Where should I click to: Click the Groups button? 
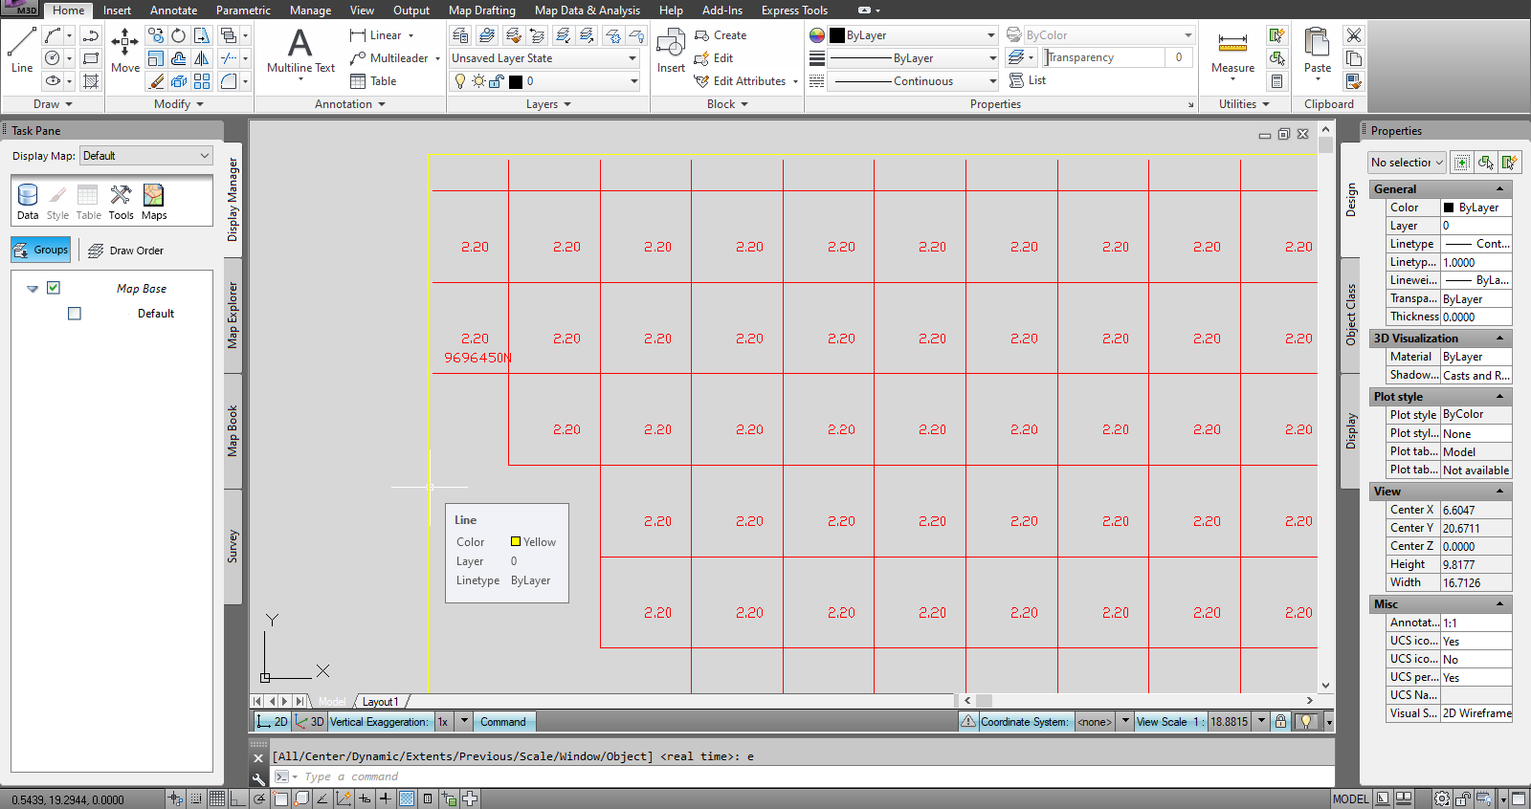click(41, 250)
